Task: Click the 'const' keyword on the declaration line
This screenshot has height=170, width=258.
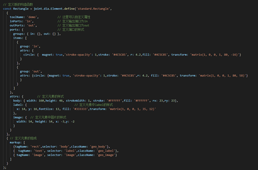Action: pyautogui.click(x=7, y=9)
